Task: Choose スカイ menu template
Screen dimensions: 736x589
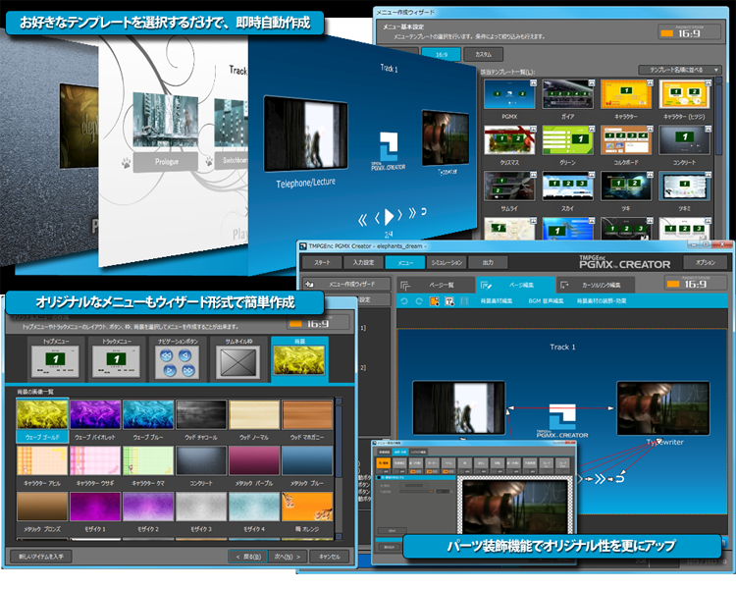Action: 567,191
